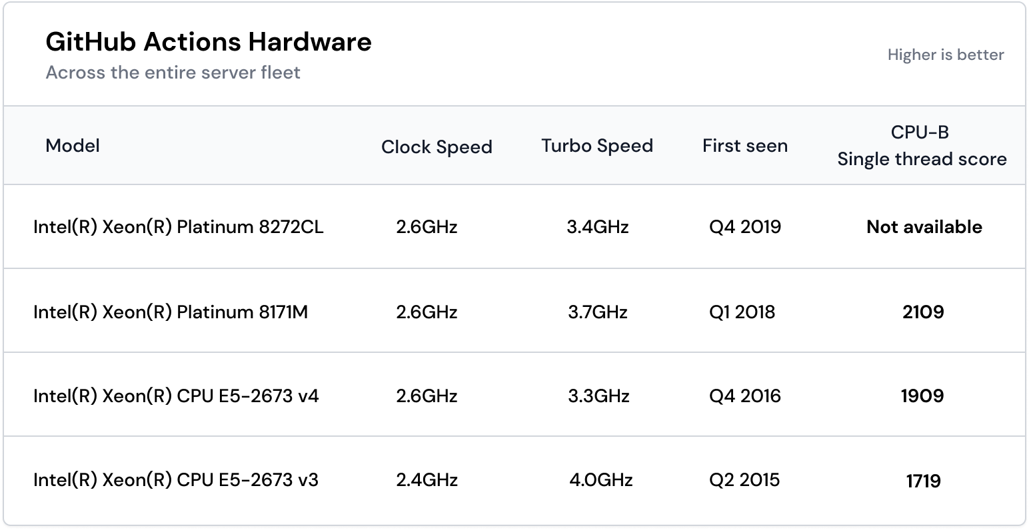Click the Q2 2015 first seen value
1029x530 pixels.
744,480
